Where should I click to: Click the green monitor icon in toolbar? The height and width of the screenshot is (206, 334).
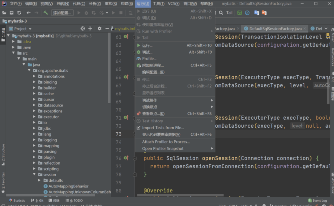point(239,13)
